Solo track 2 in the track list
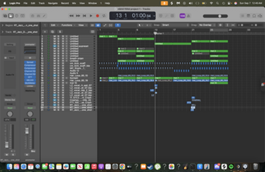 pyautogui.click(x=58, y=38)
